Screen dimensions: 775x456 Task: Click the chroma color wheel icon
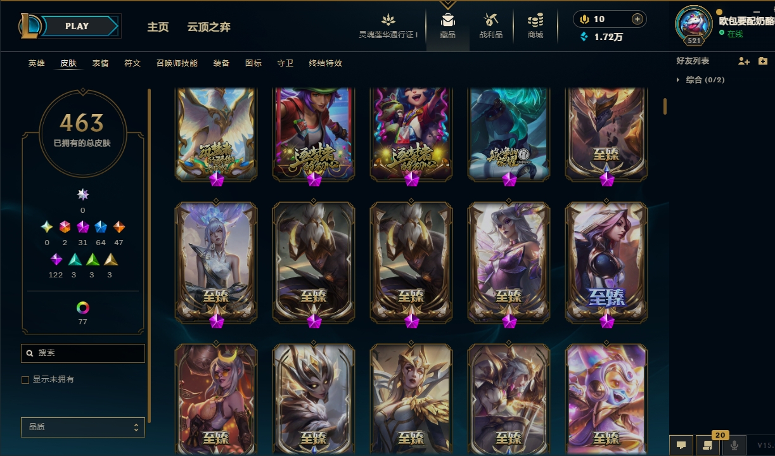click(83, 308)
